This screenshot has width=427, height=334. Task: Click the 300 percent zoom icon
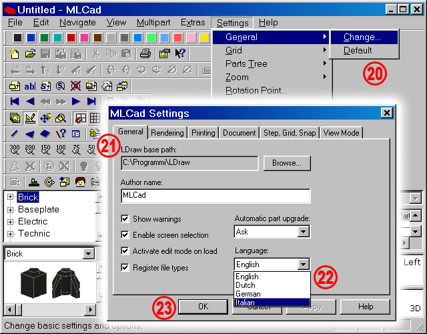coord(15,150)
